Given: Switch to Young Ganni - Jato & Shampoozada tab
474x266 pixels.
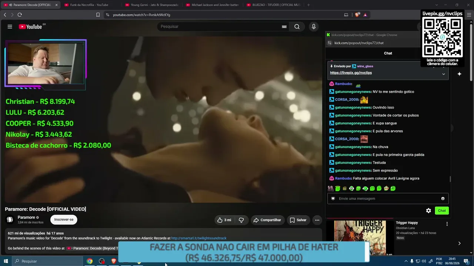Looking at the screenshot, I should click(152, 5).
